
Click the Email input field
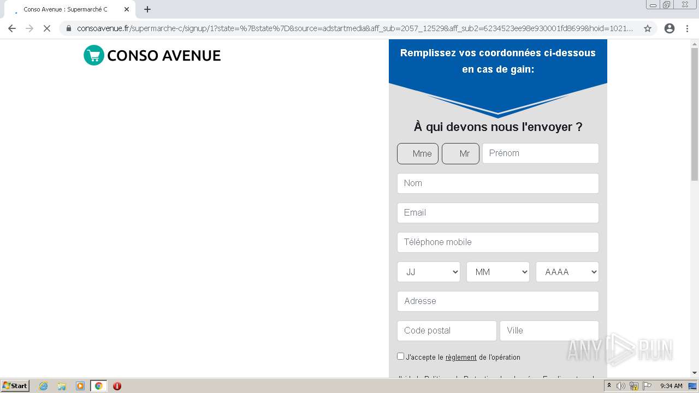(x=498, y=213)
